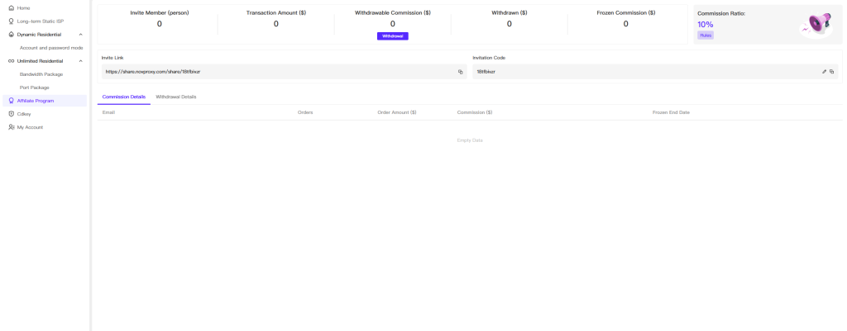Image resolution: width=847 pixels, height=331 pixels.
Task: Switch to the Withdrawal Details tab
Action: 176,97
